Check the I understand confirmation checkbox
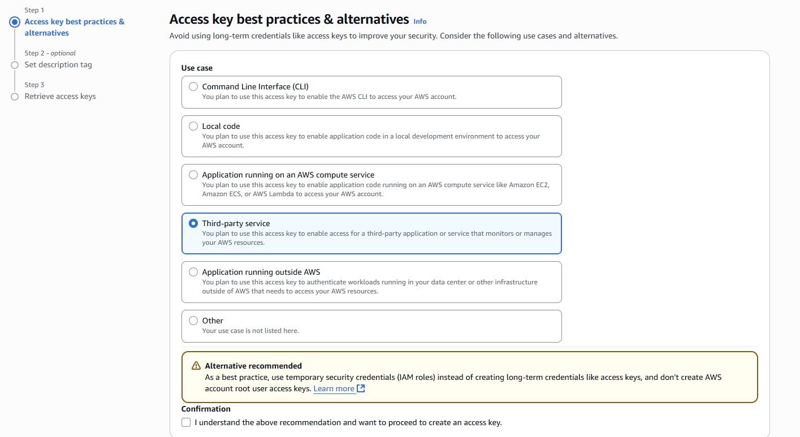Image resolution: width=800 pixels, height=437 pixels. [x=186, y=422]
